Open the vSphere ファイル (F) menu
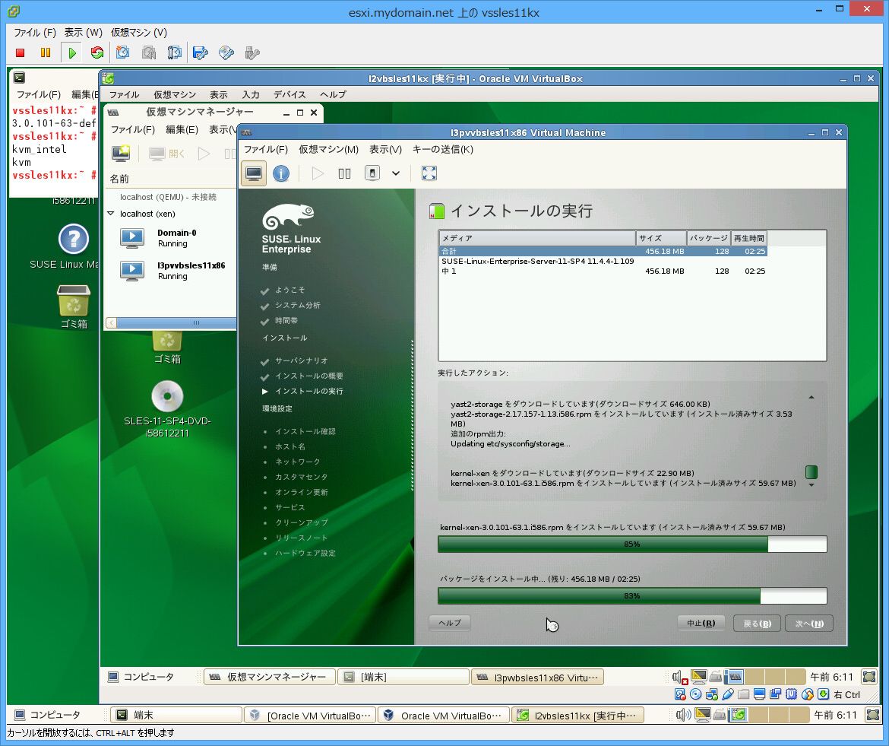This screenshot has height=746, width=889. [x=35, y=33]
